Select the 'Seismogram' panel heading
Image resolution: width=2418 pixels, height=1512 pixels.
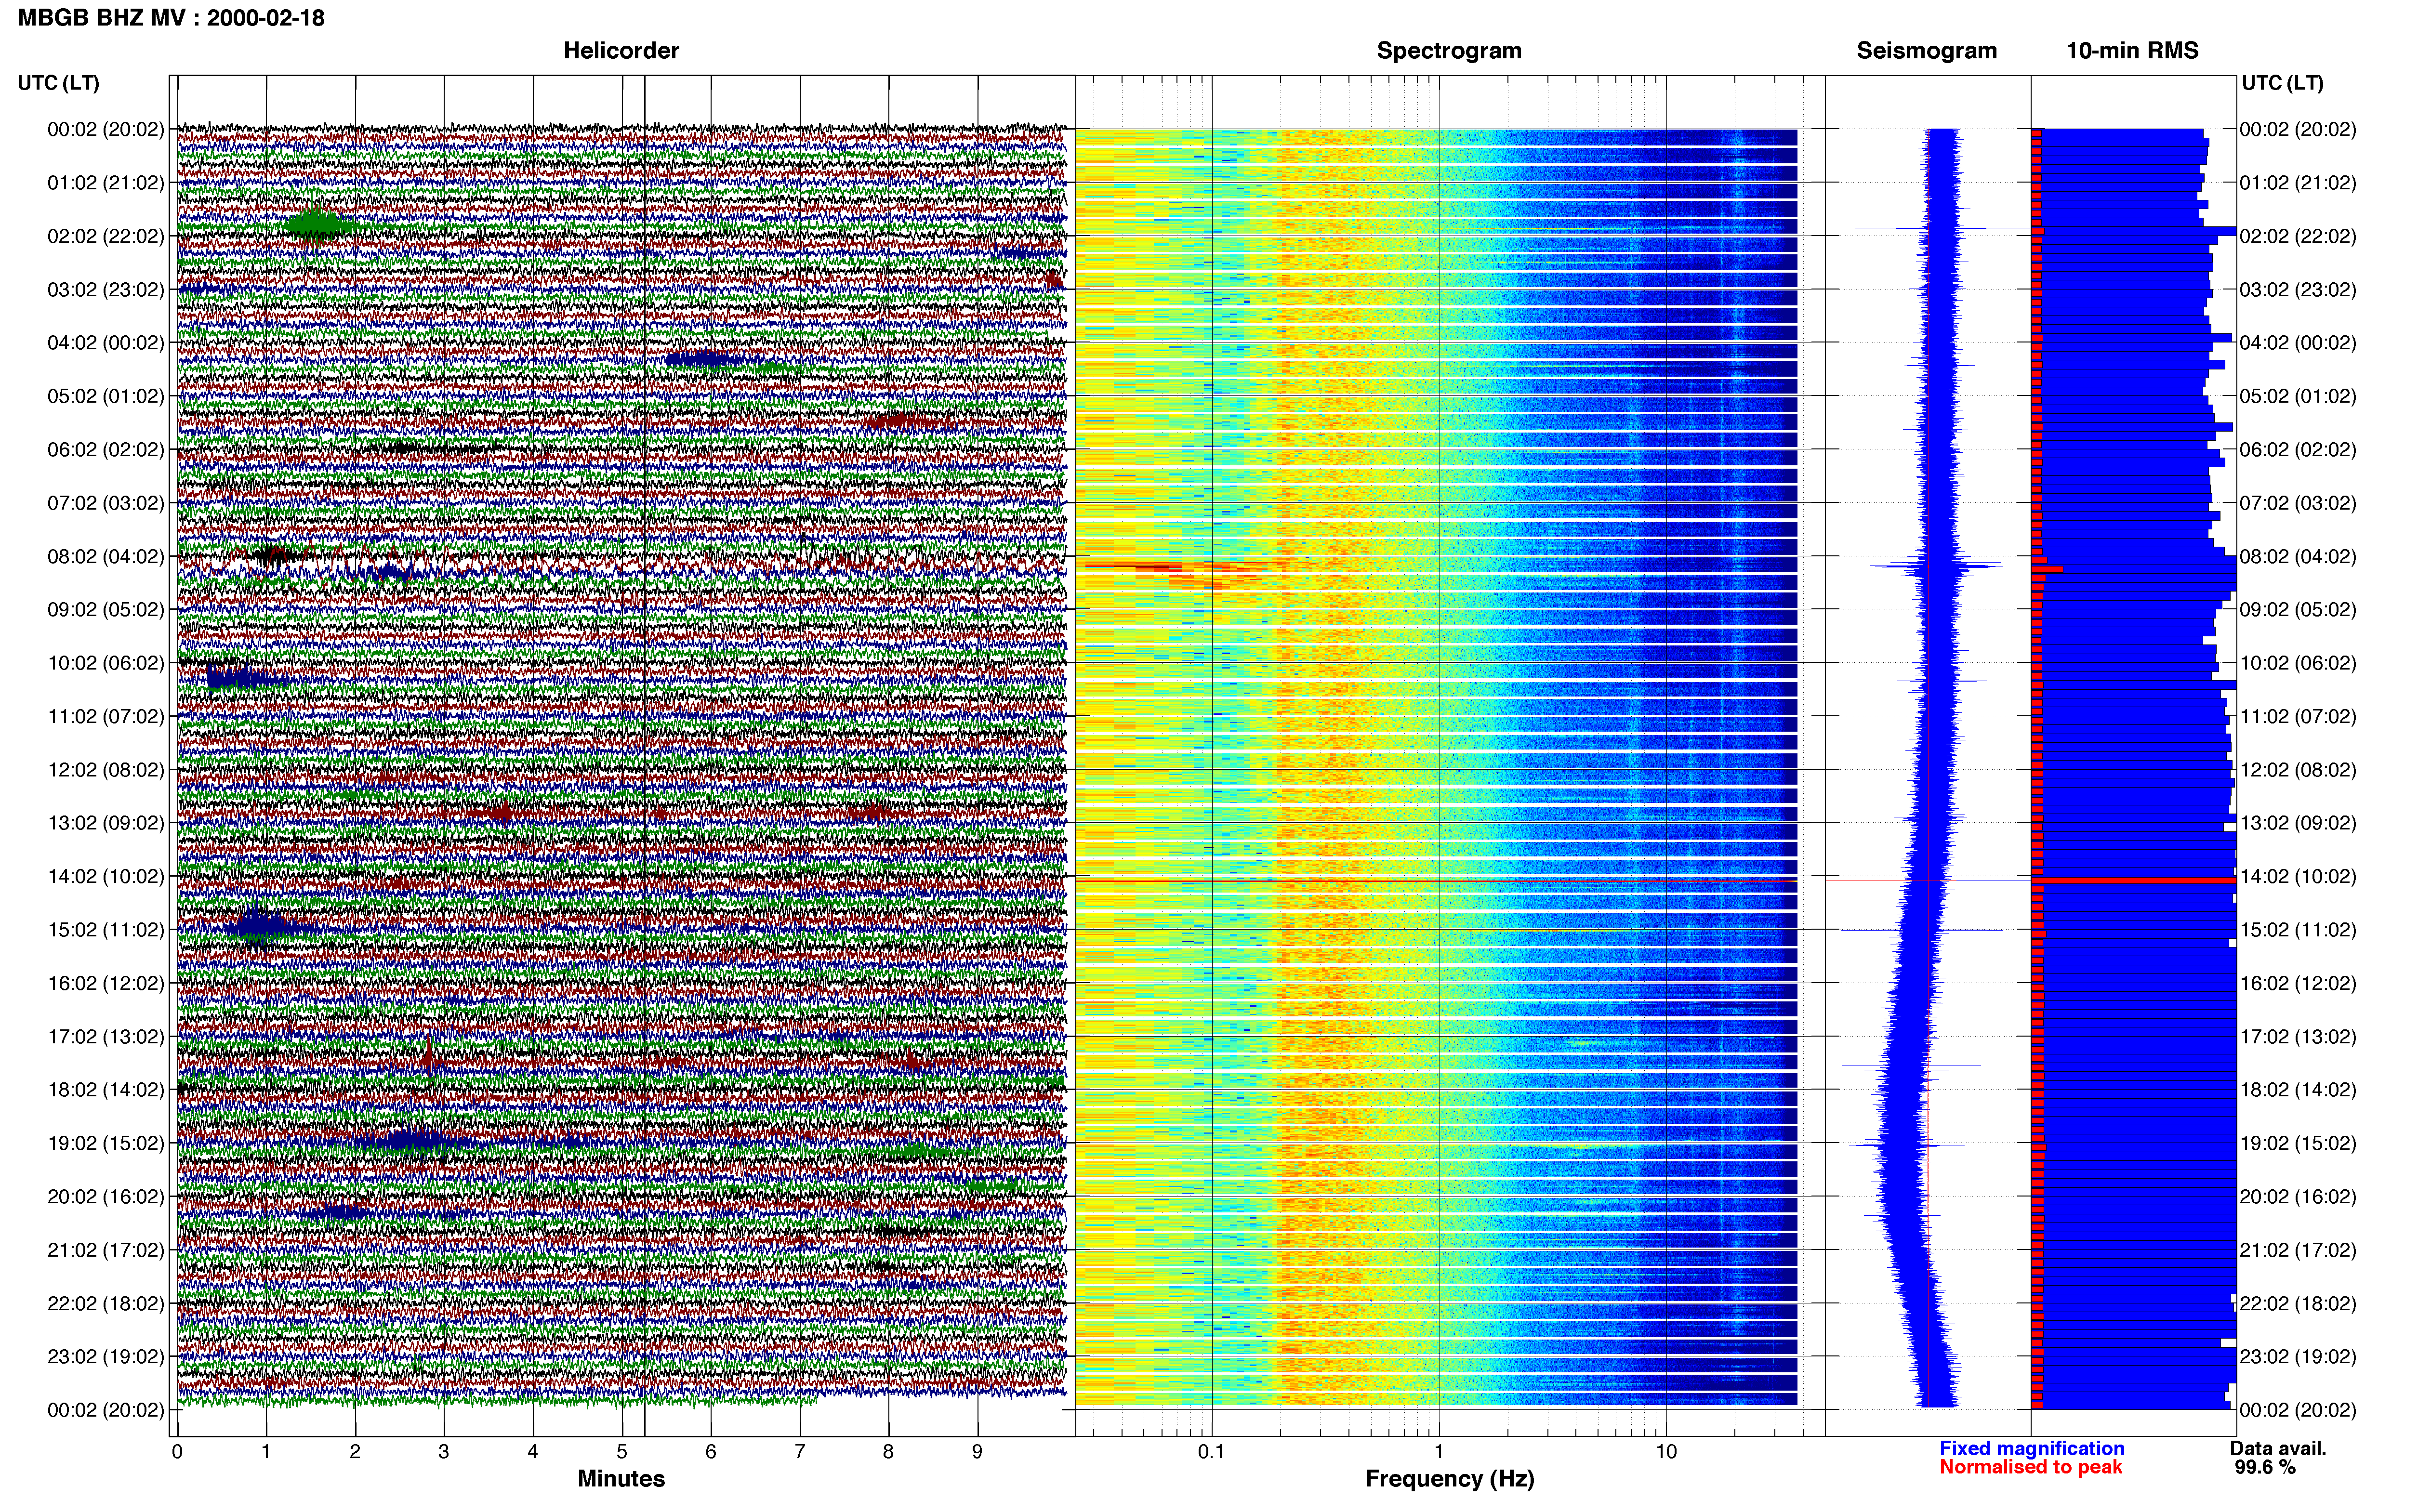click(x=1926, y=51)
